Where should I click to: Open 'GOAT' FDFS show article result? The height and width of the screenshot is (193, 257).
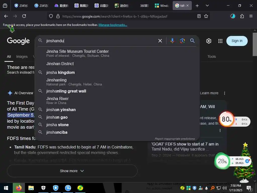tap(185, 147)
